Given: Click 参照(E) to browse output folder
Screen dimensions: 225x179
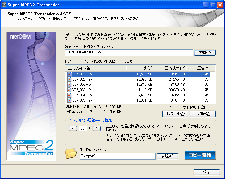Looking at the screenshot, I should pyautogui.click(x=168, y=156).
